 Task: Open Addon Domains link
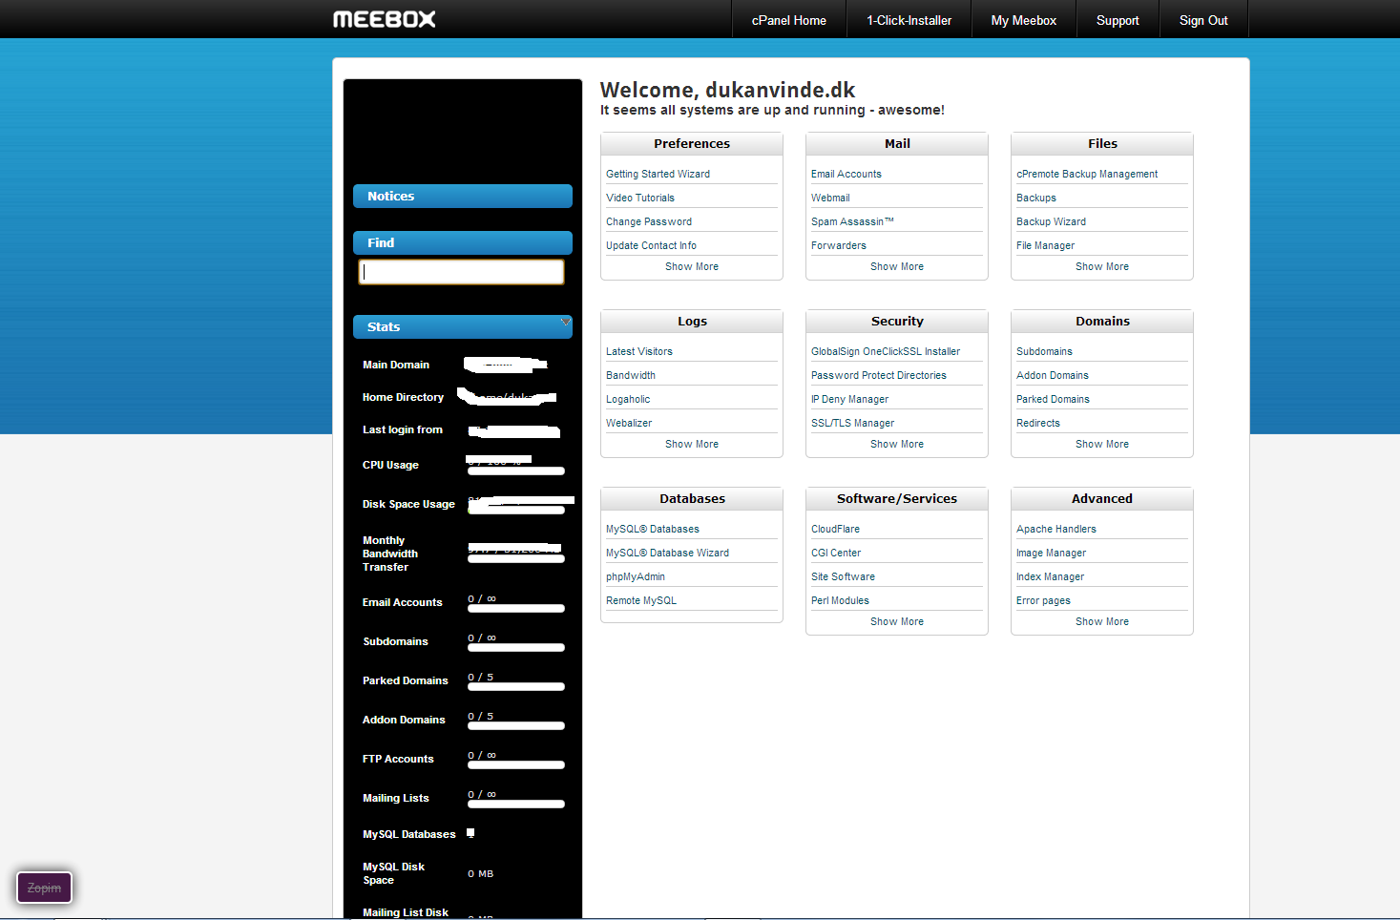click(1052, 375)
